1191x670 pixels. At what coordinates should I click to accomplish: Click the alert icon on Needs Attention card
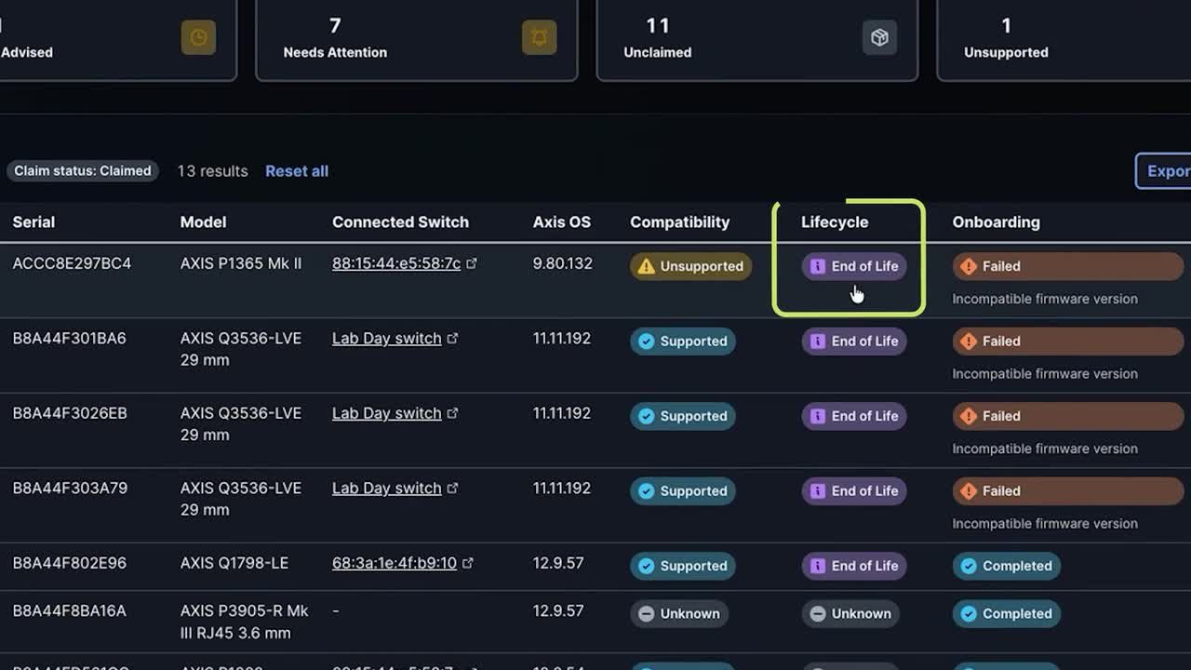coord(540,37)
